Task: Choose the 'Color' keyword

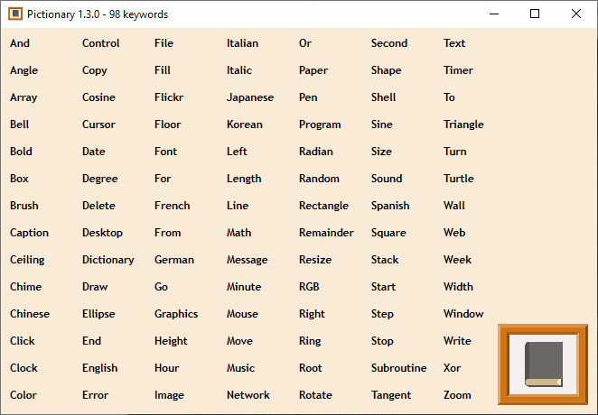Action: (x=23, y=395)
